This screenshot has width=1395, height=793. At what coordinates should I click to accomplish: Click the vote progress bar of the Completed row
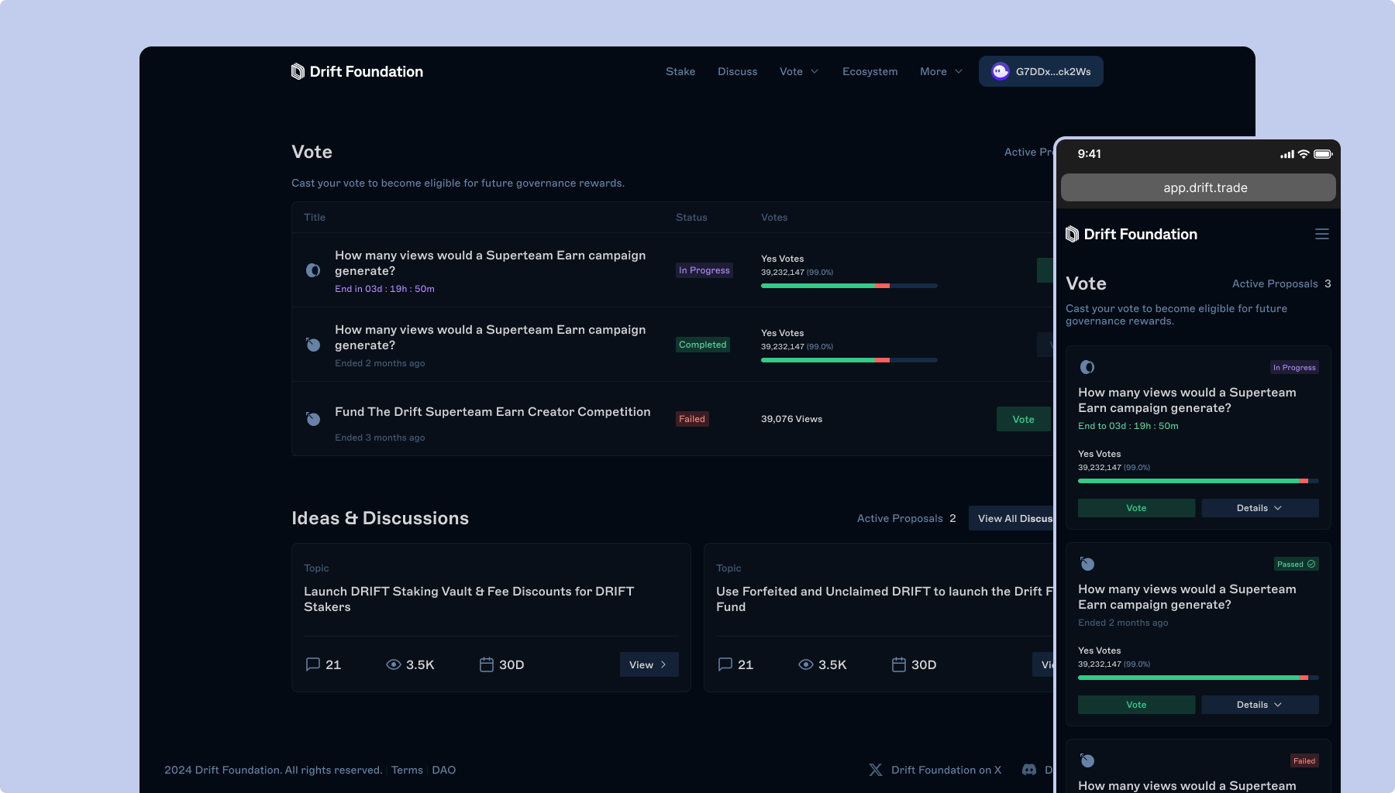tap(849, 360)
